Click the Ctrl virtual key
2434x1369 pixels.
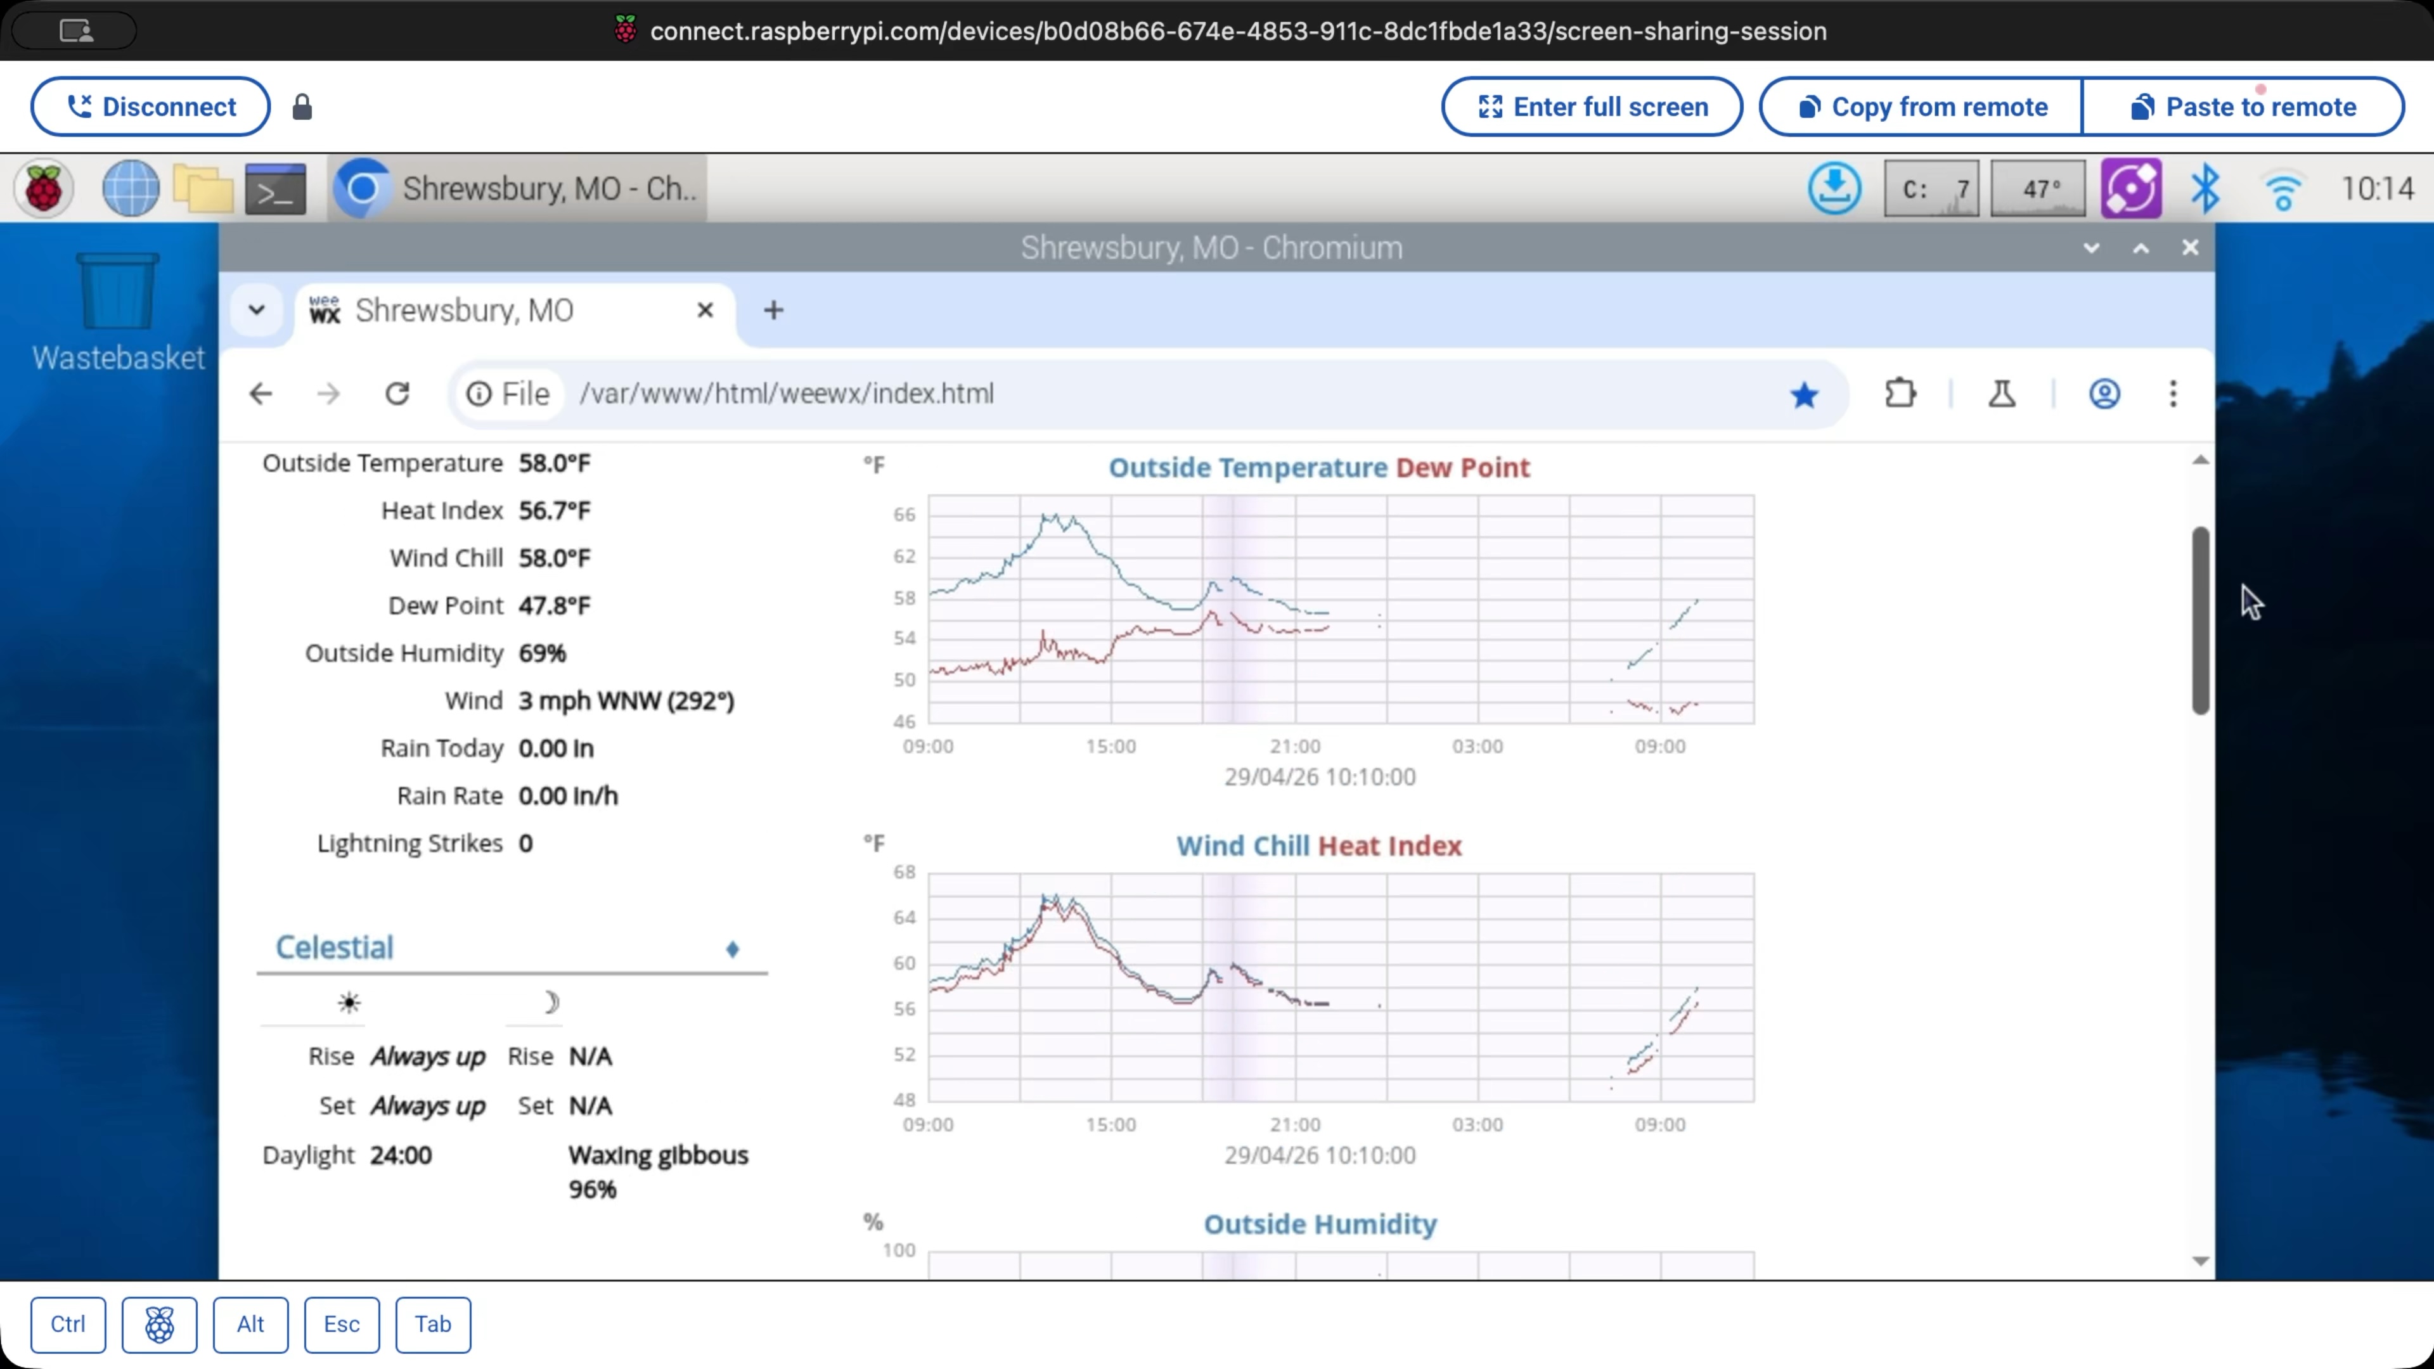coord(68,1323)
